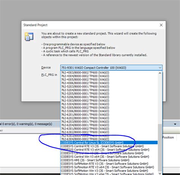Select 762-4304/8000-0002 TP600 (WAGO)

point(109,76)
